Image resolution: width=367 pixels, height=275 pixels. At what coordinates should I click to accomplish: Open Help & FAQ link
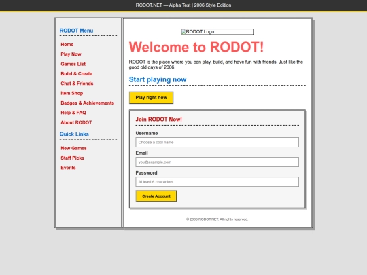tap(73, 113)
